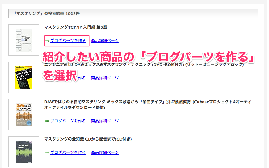Open 商品詳細ページ for マスタリングTCP/IP 入門編

(105, 41)
